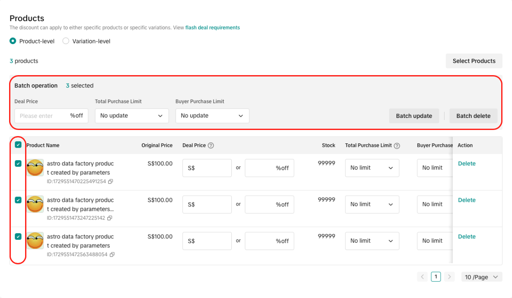Delete the third product row
The image size is (512, 298).
(x=467, y=237)
